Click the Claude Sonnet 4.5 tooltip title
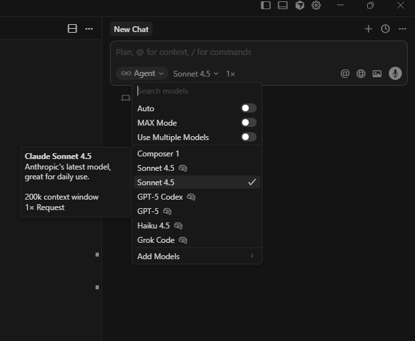Image resolution: width=415 pixels, height=341 pixels. tap(58, 156)
